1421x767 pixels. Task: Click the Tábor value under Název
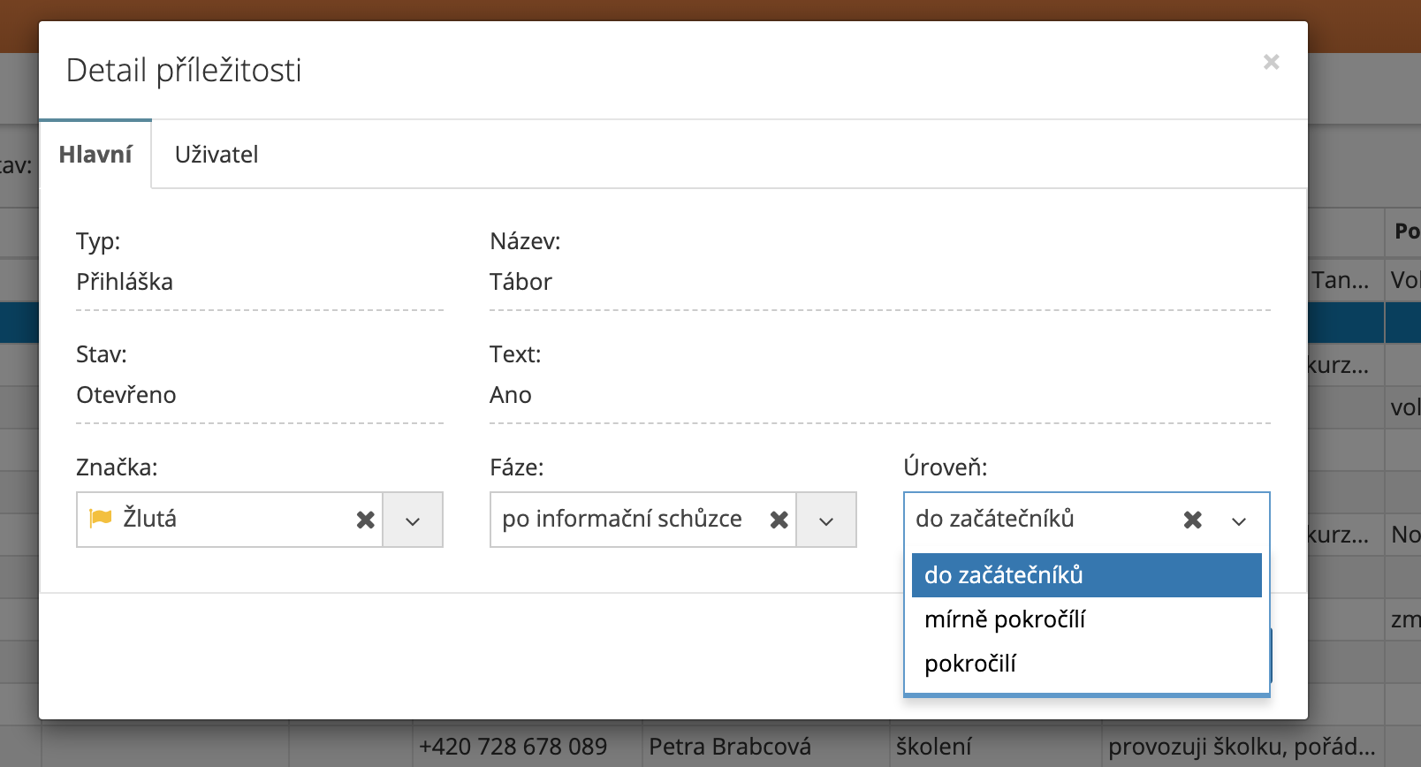(521, 282)
